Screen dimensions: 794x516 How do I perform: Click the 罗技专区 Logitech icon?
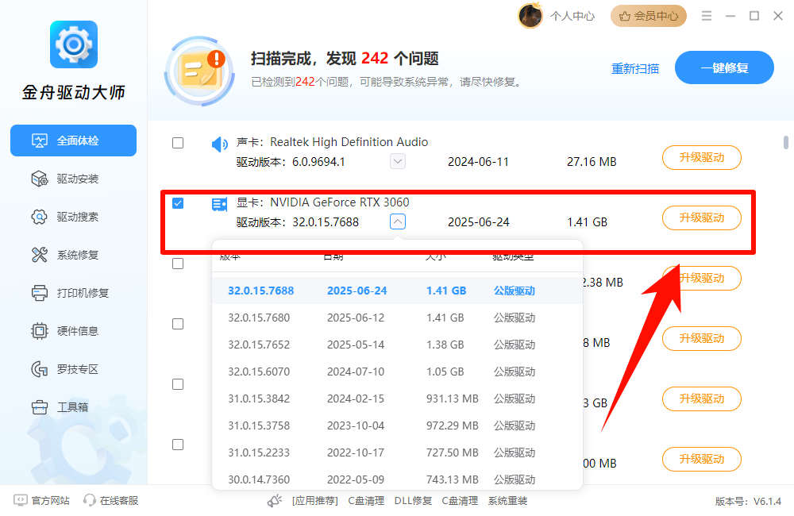tap(40, 369)
